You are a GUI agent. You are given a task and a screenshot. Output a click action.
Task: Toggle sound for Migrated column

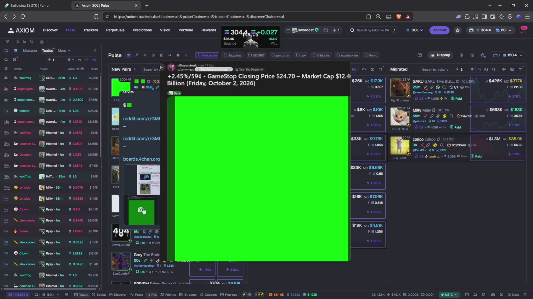(x=504, y=69)
